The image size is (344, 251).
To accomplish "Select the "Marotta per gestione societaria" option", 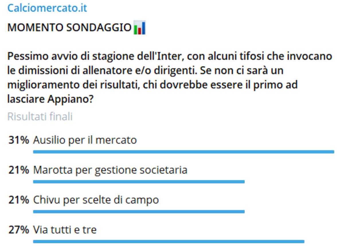I will (110, 170).
